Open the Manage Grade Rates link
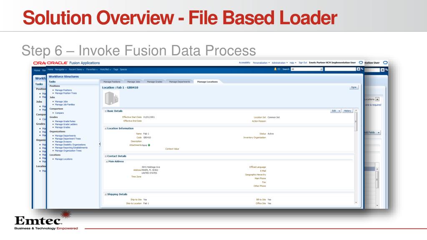The width and height of the screenshot is (427, 240). [65, 121]
